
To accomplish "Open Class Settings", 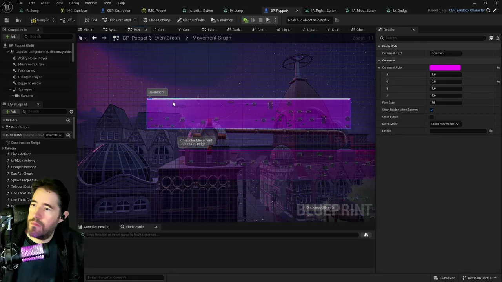I will [156, 20].
